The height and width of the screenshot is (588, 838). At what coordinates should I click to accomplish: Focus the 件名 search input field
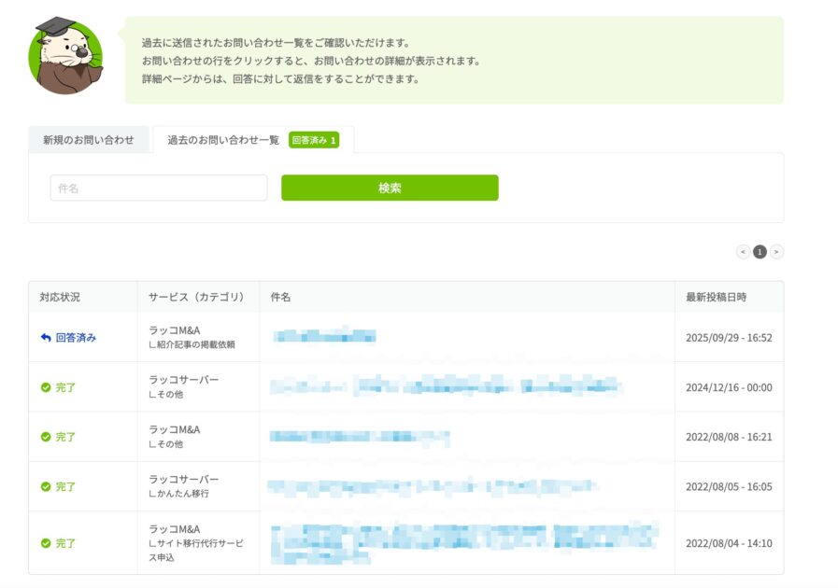[159, 188]
